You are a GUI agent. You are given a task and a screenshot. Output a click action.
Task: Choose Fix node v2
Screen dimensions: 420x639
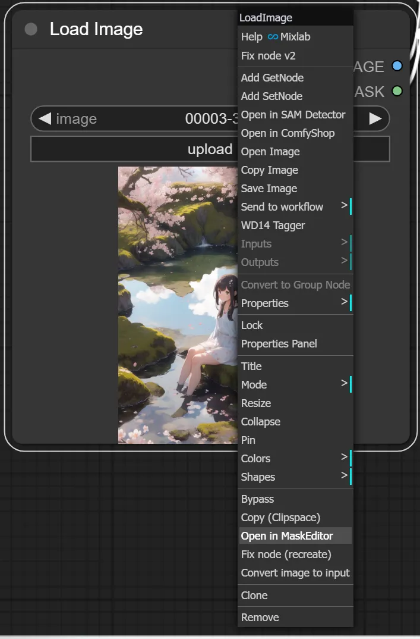[x=295, y=56]
